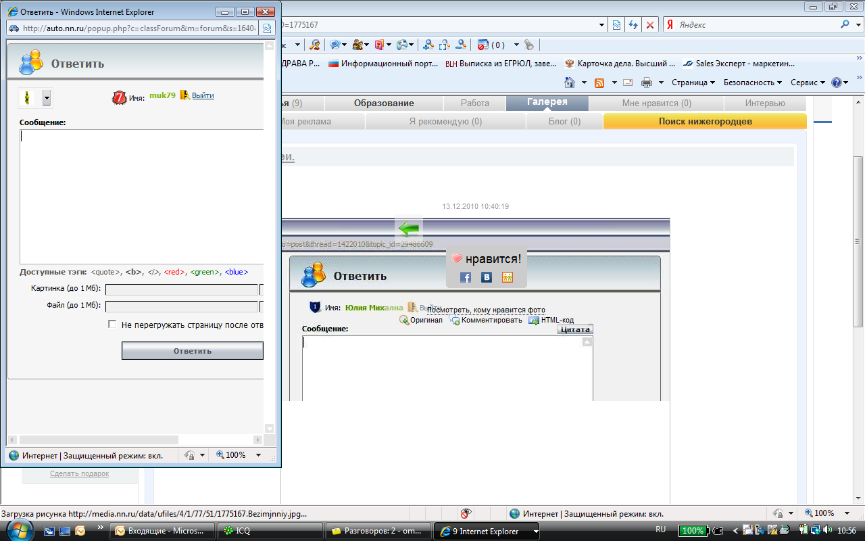Click the paint palette toolbar icon

tap(402, 45)
